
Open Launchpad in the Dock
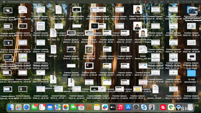(x=19, y=107)
